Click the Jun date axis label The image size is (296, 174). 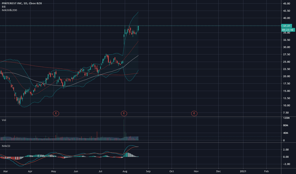(x=76, y=171)
